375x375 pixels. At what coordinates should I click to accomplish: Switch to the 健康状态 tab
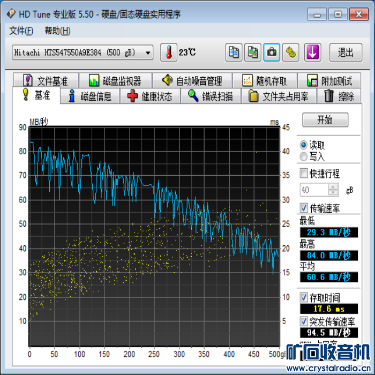point(150,96)
